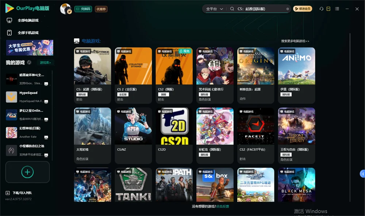Open the list menu icon in title bar

337,9
